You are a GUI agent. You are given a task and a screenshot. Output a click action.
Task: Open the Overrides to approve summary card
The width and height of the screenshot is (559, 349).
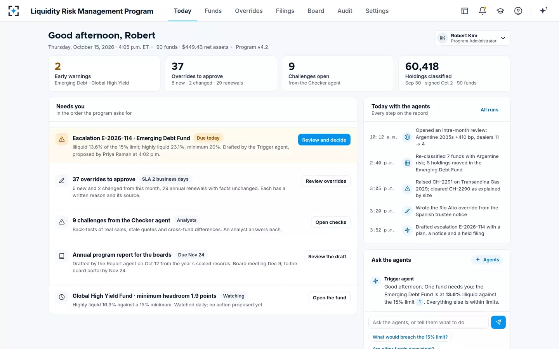point(221,74)
